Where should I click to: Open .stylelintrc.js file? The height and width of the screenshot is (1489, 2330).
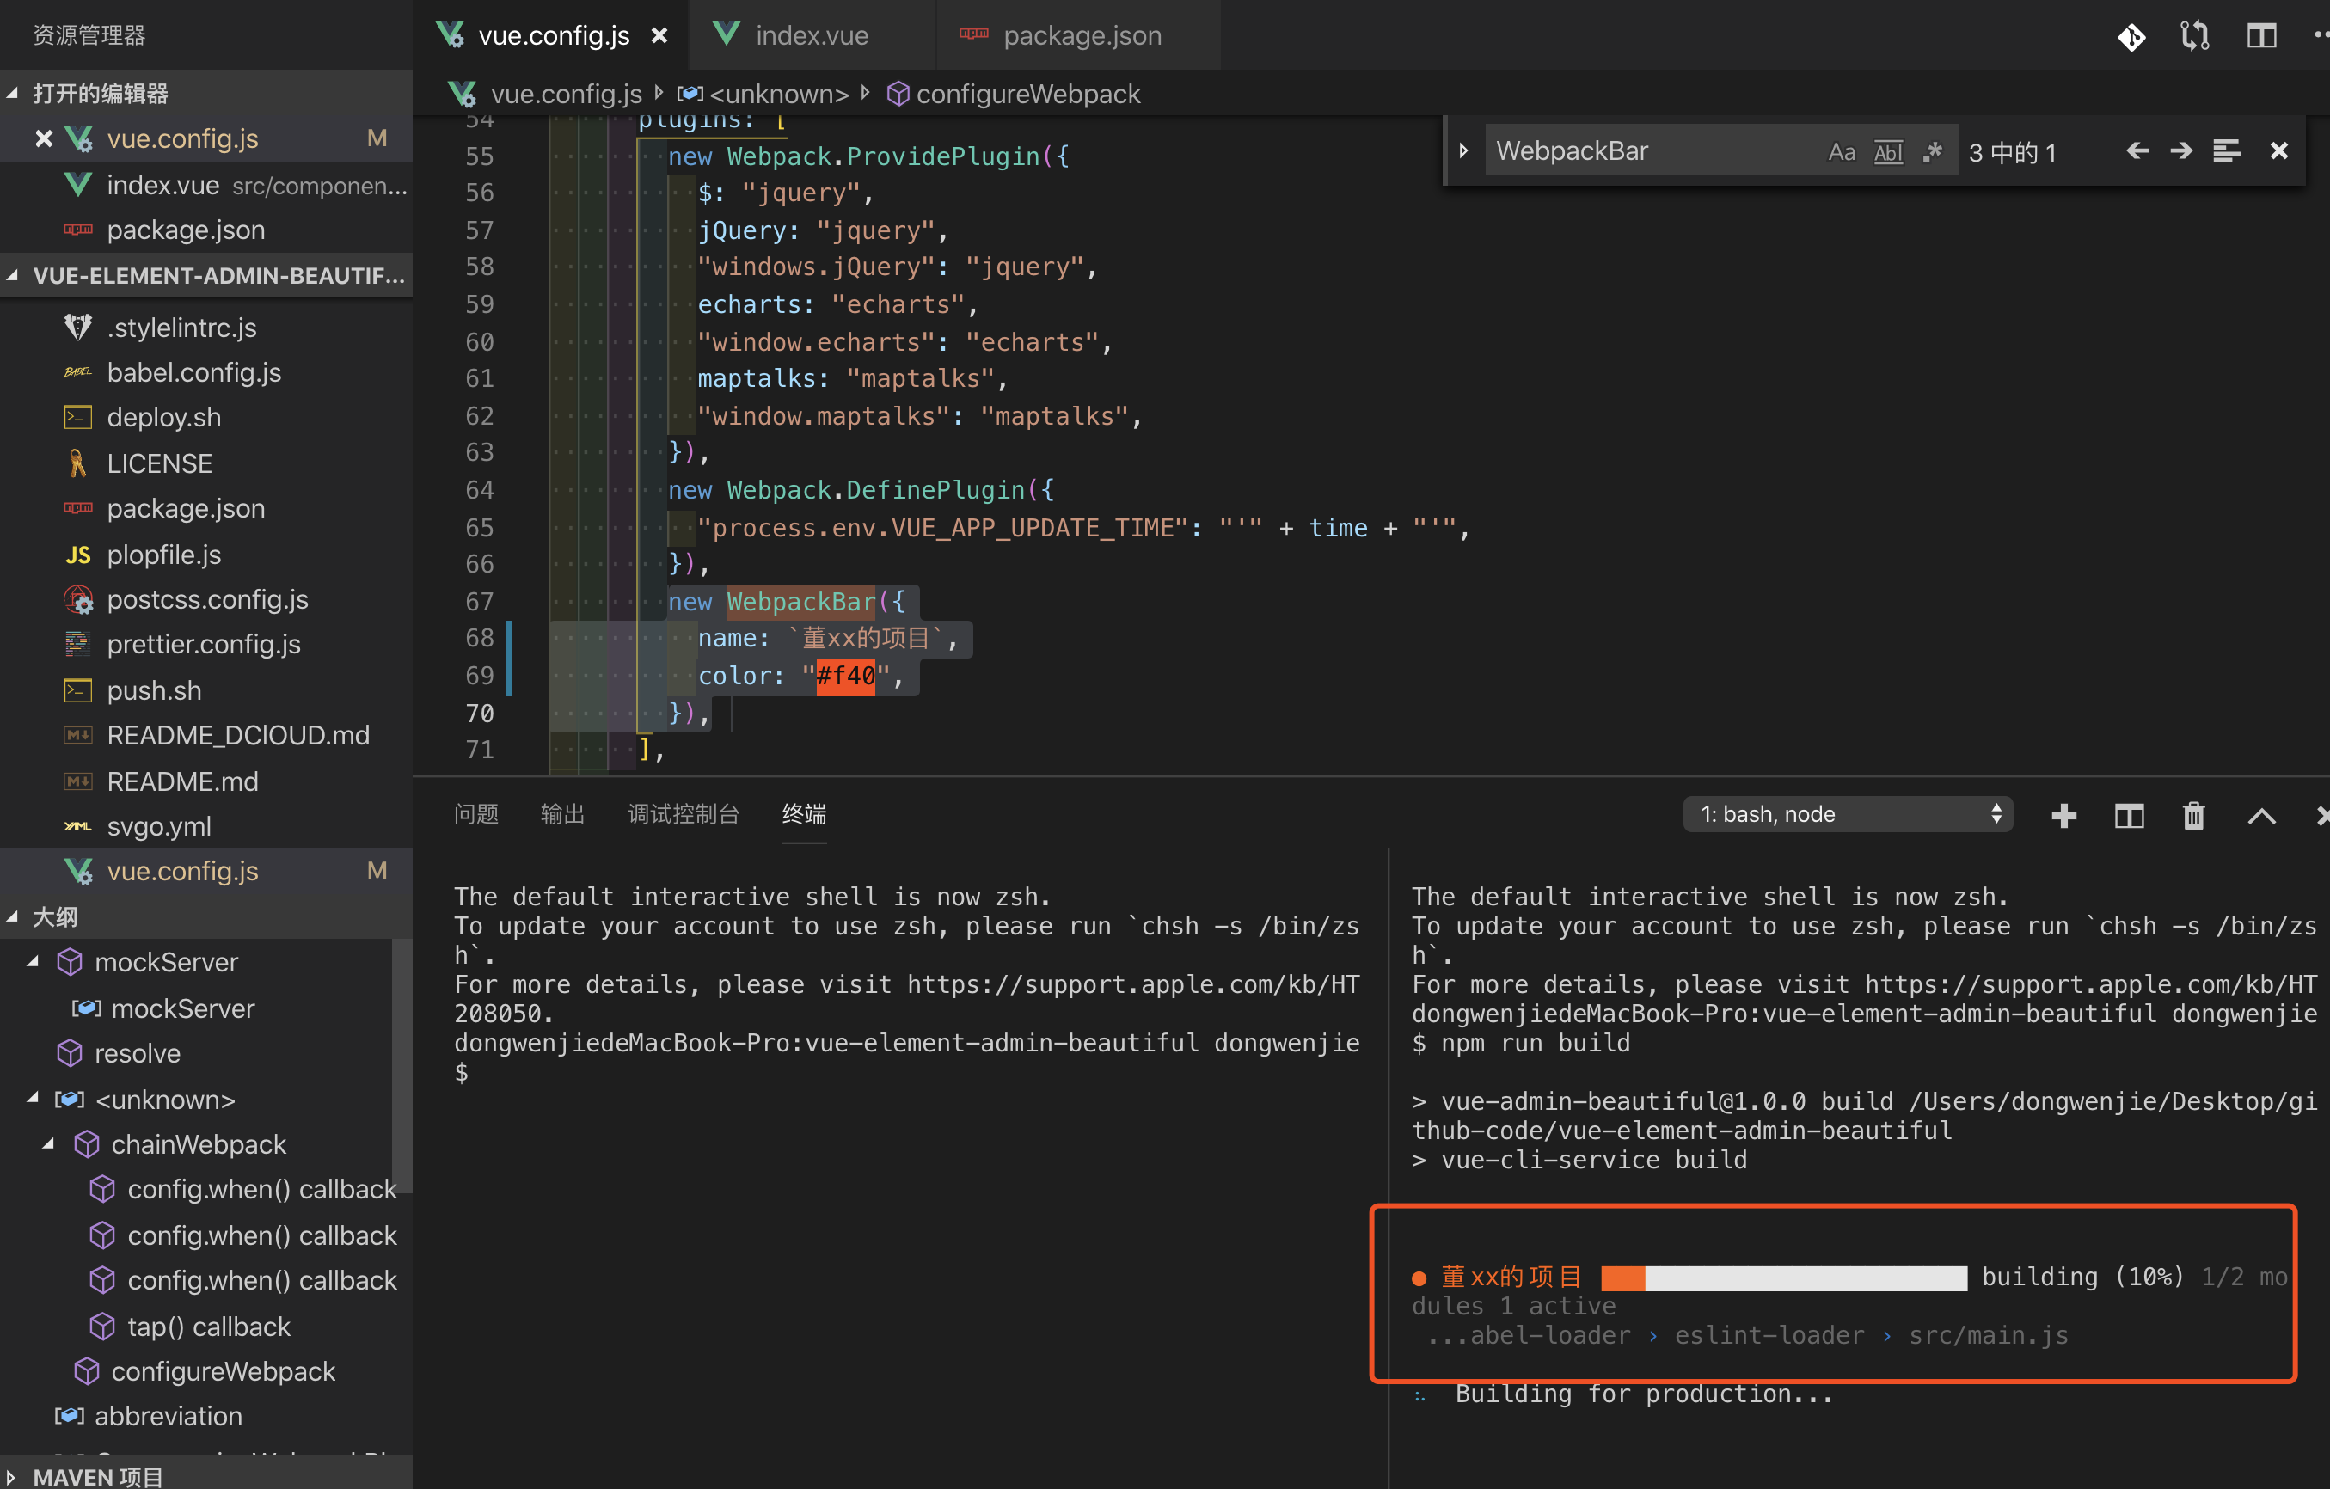coord(206,327)
